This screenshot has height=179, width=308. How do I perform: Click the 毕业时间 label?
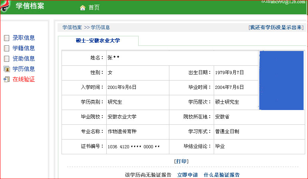(x=200, y=87)
